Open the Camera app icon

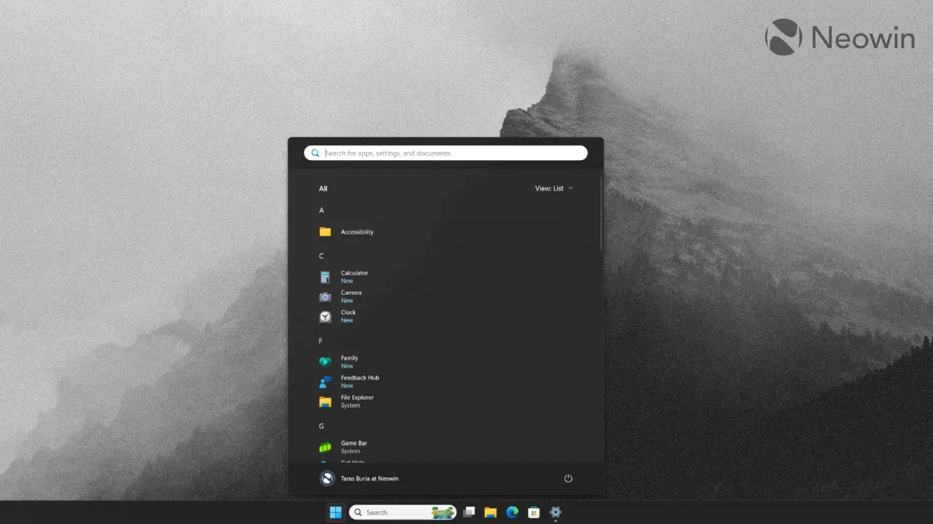325,297
